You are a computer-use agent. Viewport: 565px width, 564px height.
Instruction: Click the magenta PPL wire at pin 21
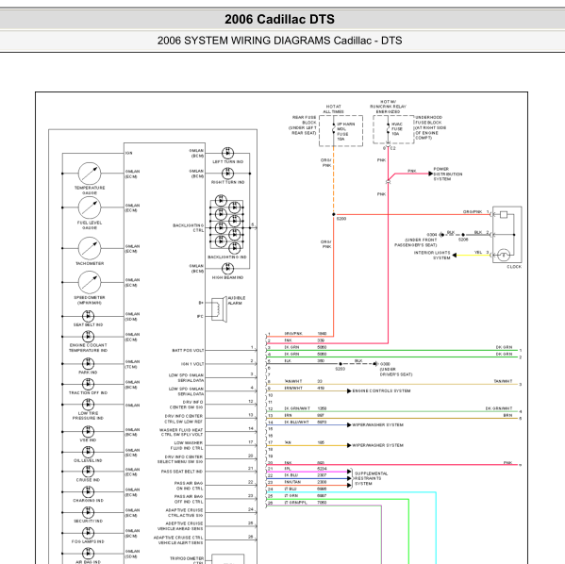(x=308, y=472)
